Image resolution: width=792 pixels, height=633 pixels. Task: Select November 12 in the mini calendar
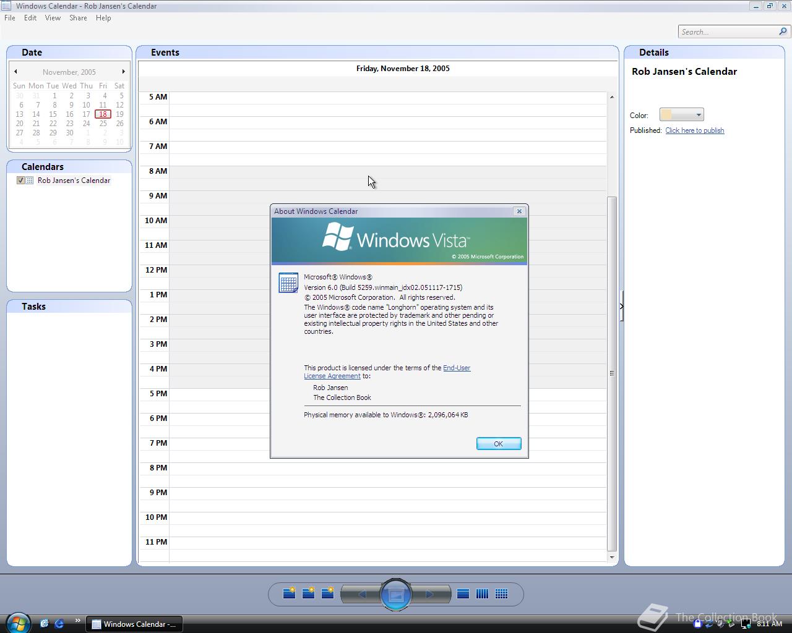[119, 104]
